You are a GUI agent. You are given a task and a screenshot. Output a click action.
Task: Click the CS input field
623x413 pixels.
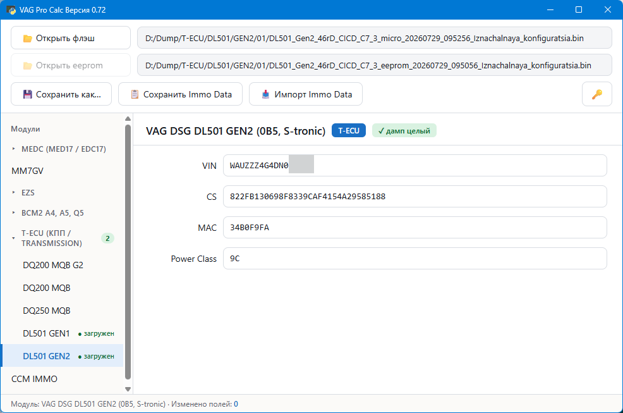414,197
